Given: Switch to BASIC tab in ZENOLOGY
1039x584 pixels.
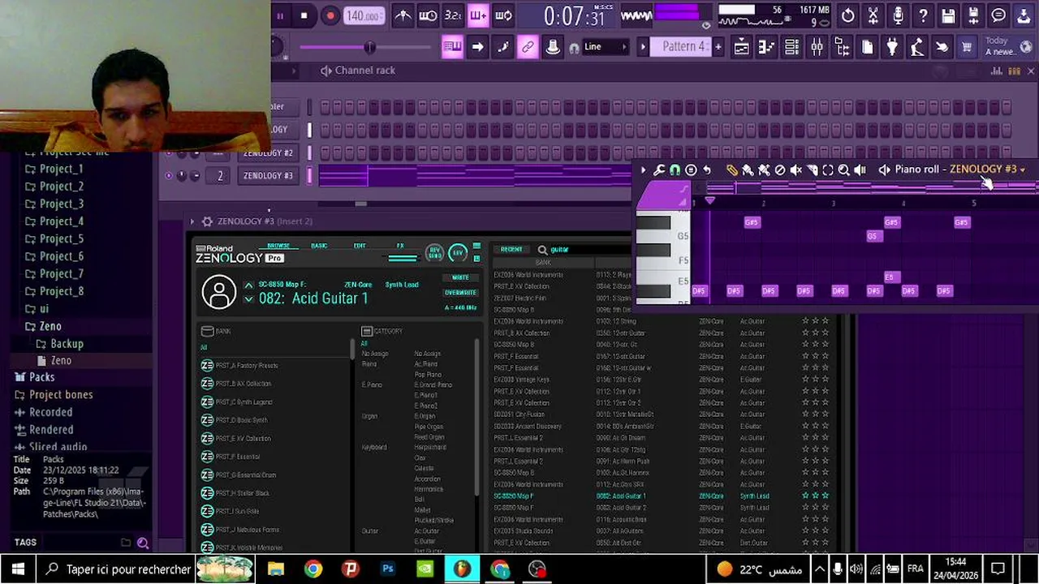Looking at the screenshot, I should coord(319,246).
